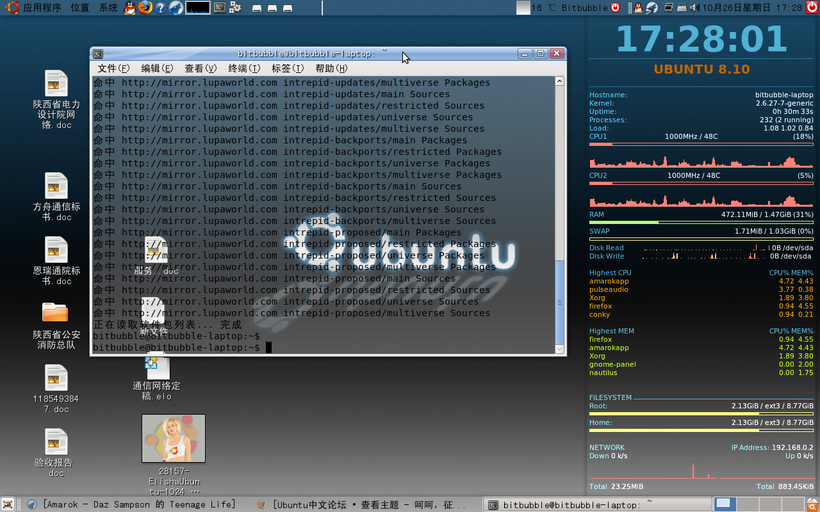Select 陕西省电力设计院网络.doc desktop file
Screen dimensions: 820x512
click(56, 100)
